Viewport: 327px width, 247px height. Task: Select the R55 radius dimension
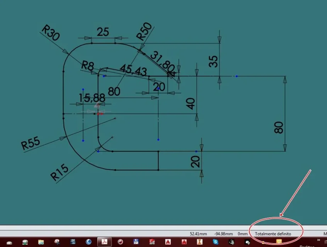pyautogui.click(x=30, y=143)
